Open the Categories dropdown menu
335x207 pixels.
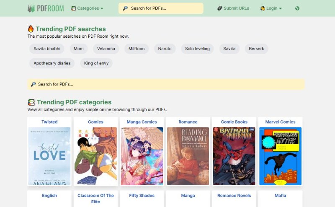(x=87, y=8)
